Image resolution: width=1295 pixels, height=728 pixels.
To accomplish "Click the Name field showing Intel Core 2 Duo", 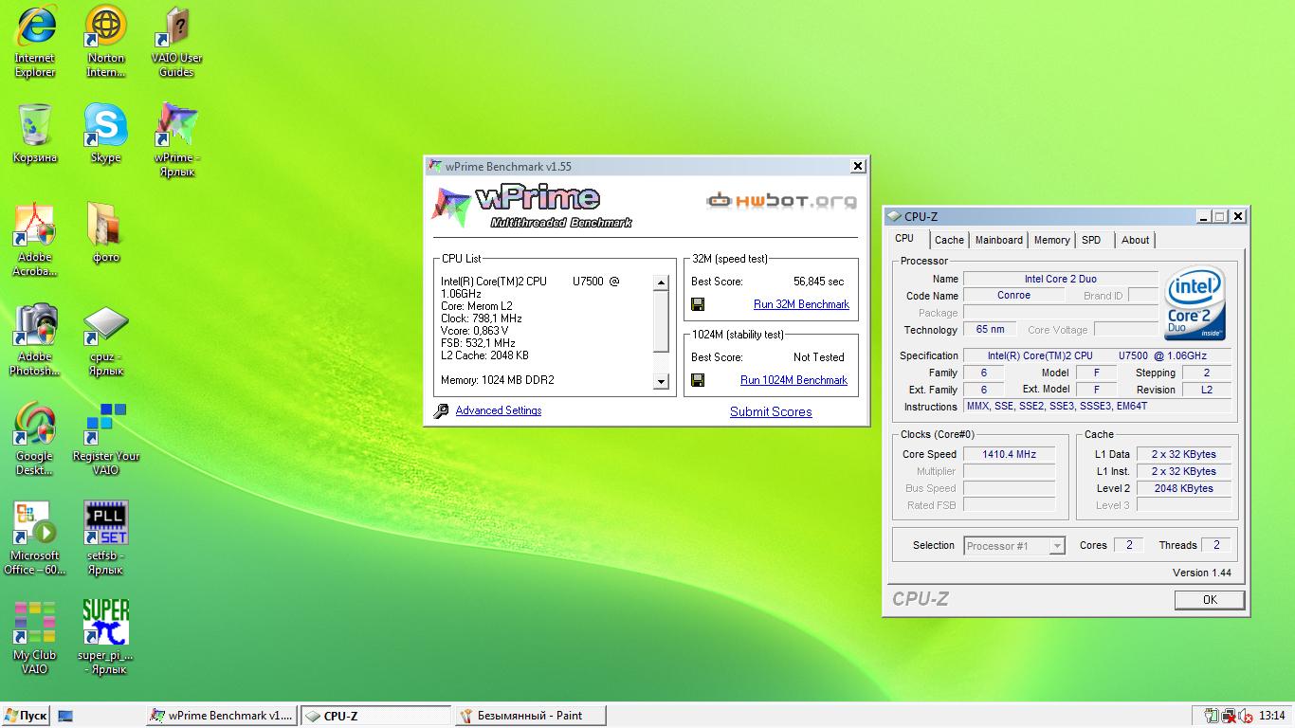I will (x=1060, y=279).
